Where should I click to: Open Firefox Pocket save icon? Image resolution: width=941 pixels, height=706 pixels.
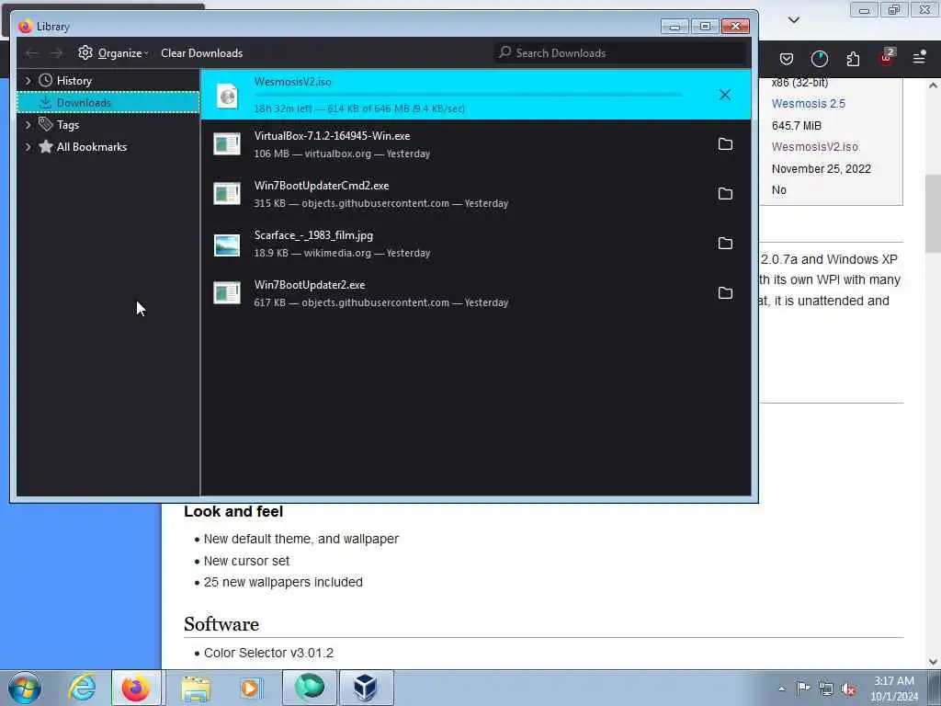(x=787, y=58)
